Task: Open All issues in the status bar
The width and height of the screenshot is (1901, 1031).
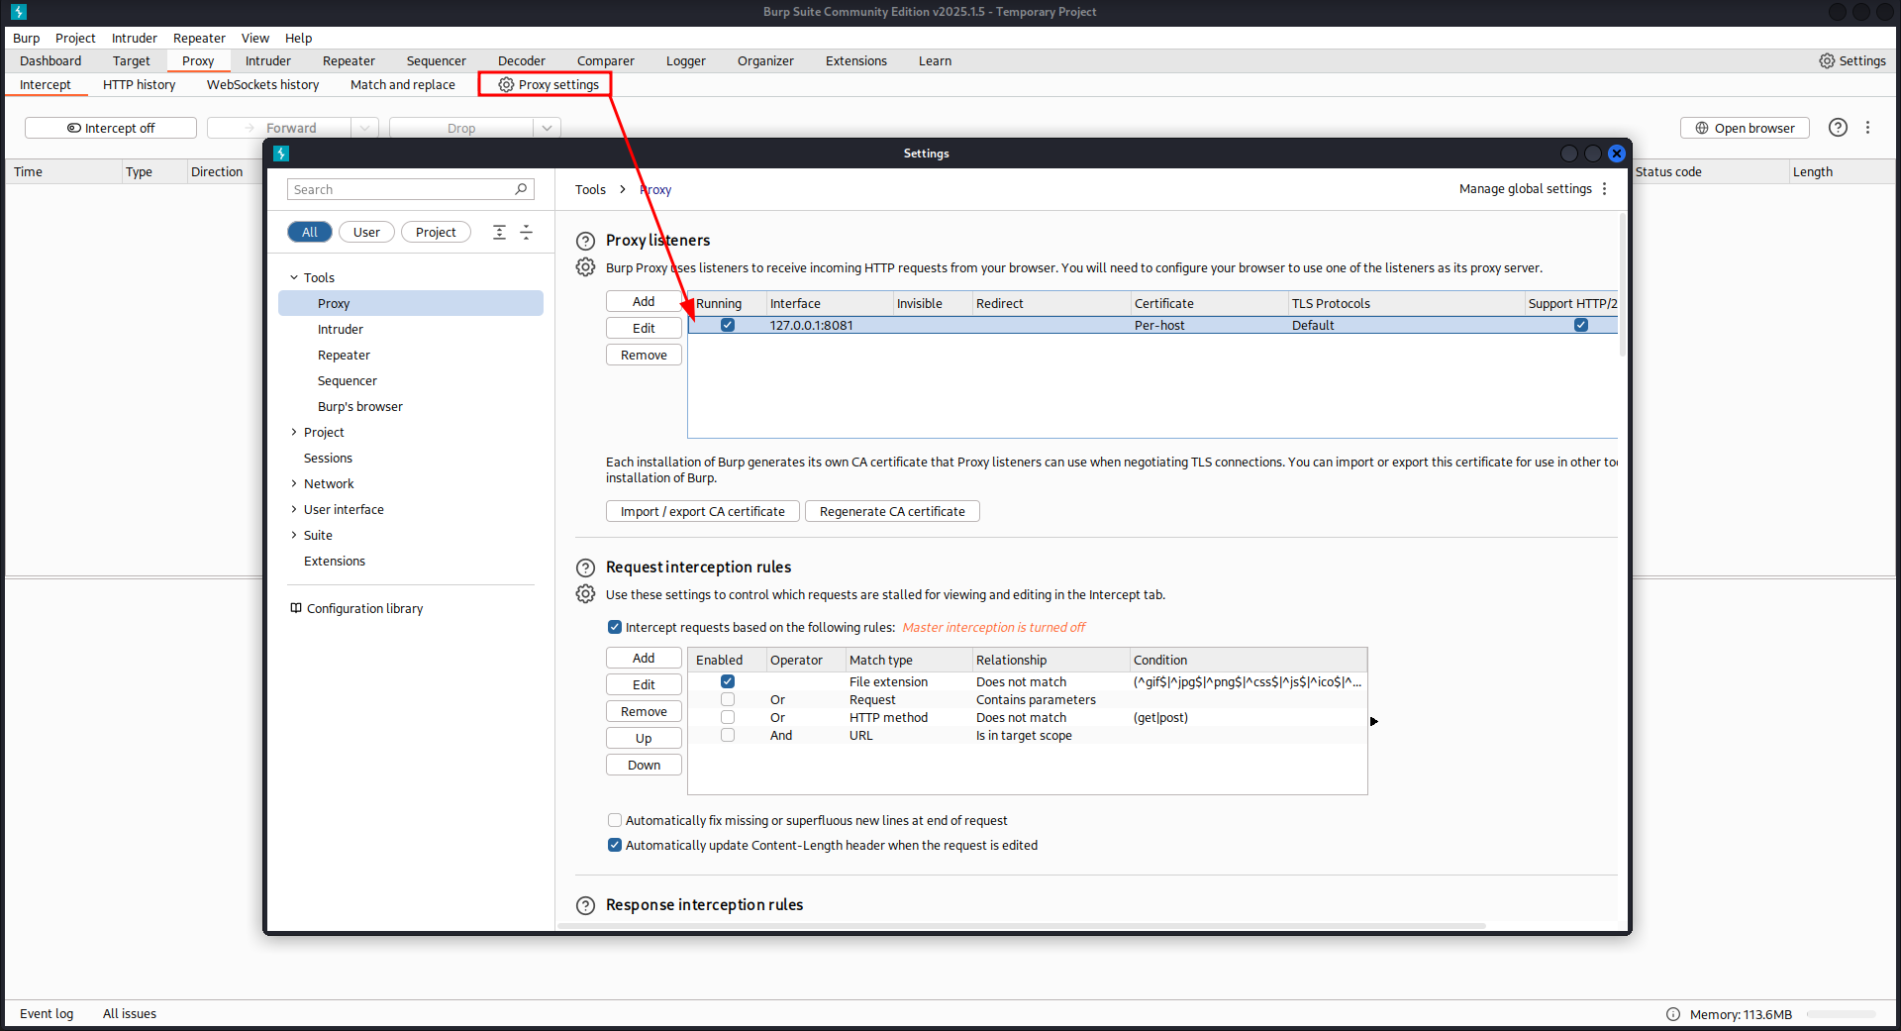Action: click(x=130, y=1013)
